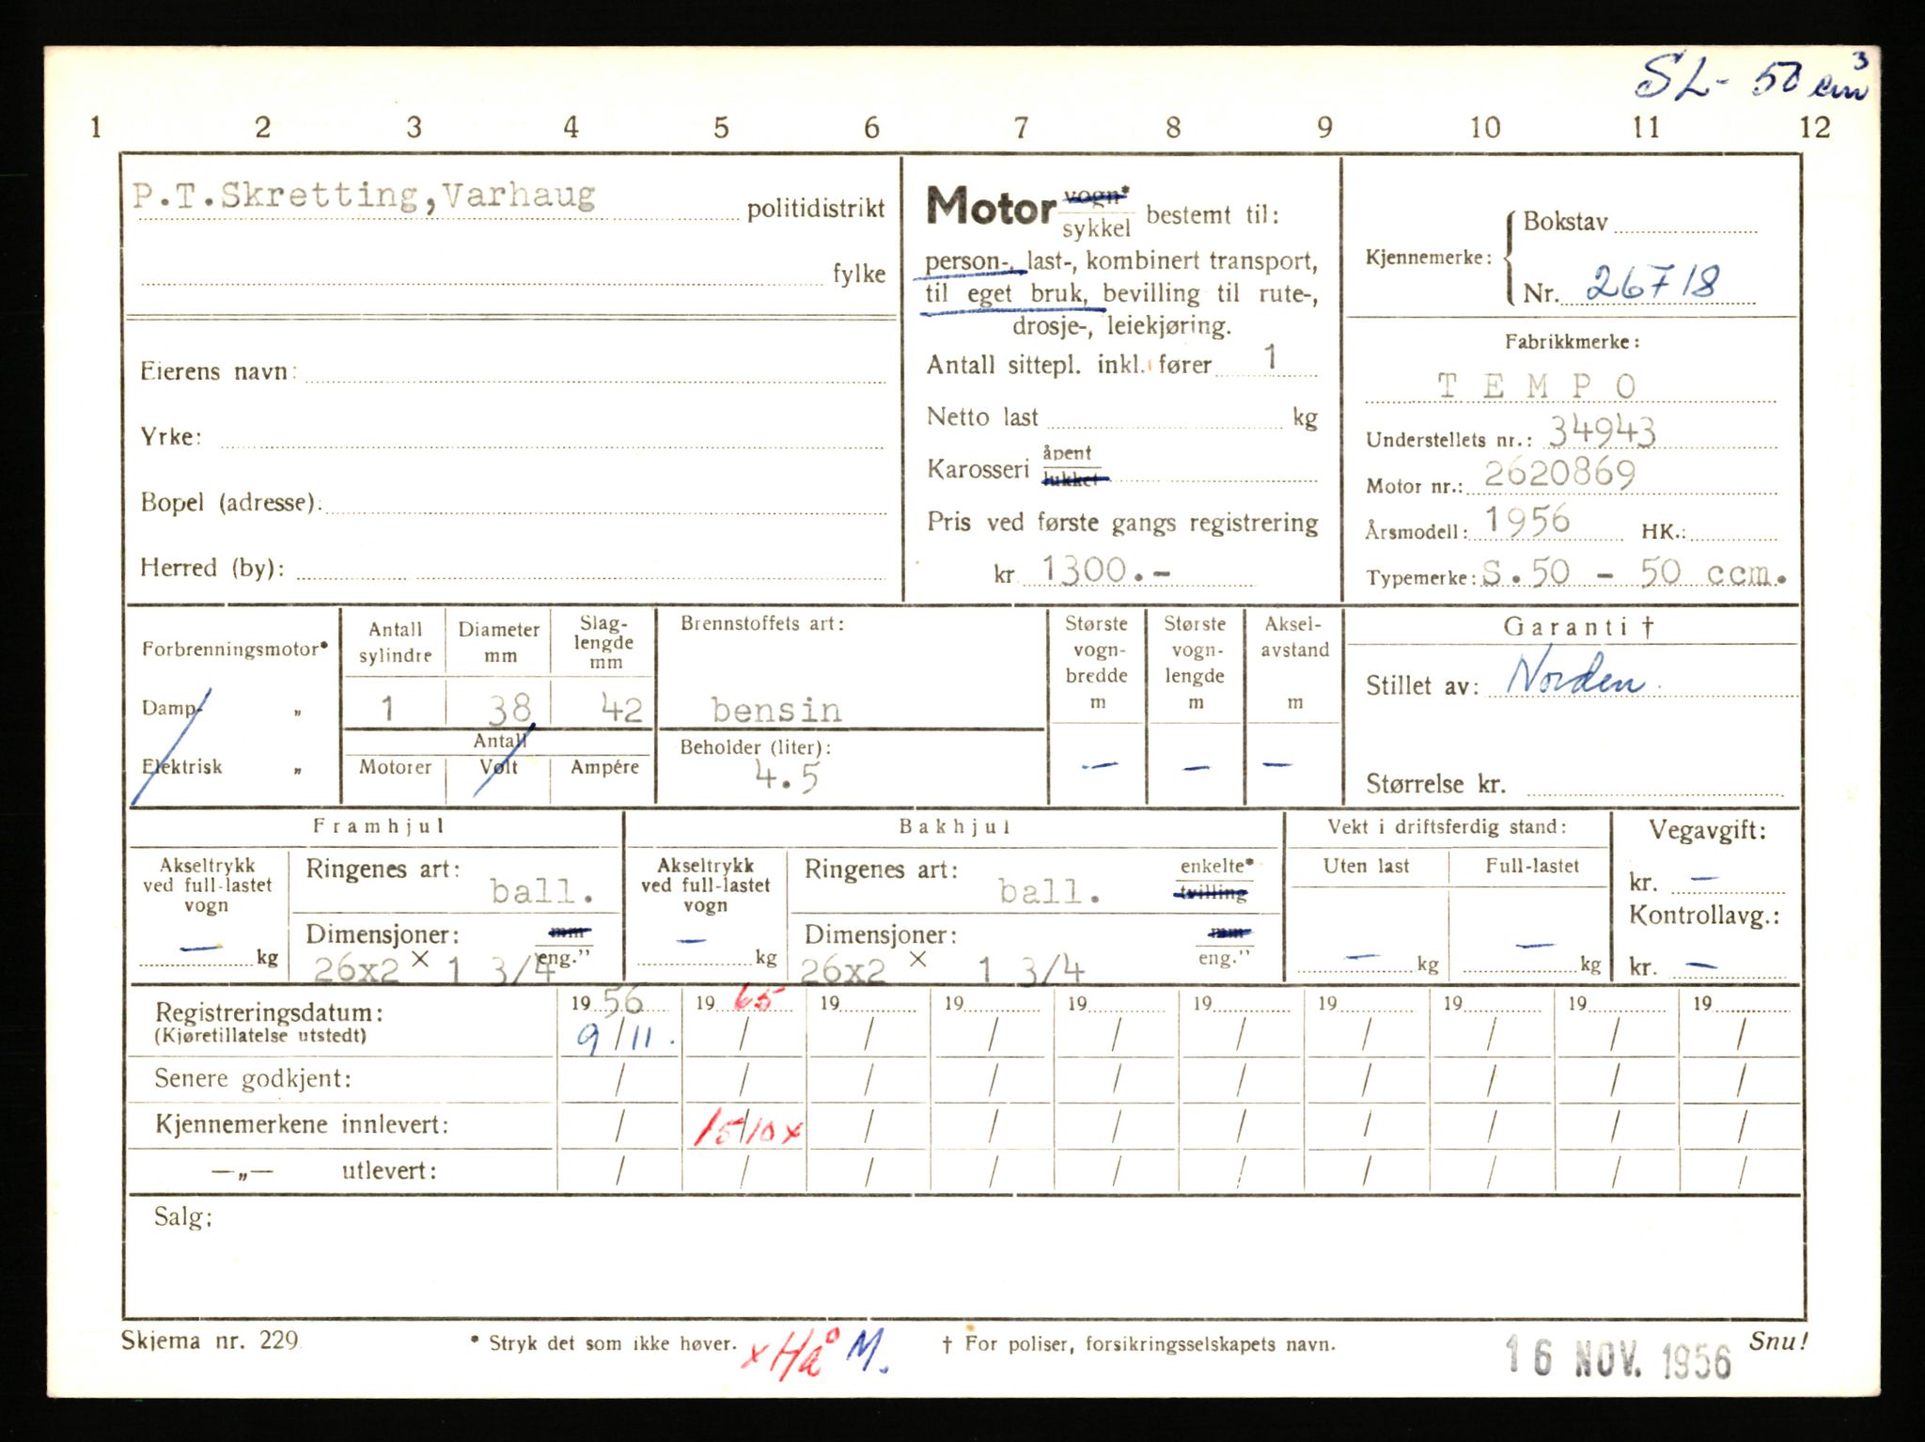Click the Antall sylindre value 1
Screen dimensions: 1925x1442
[387, 708]
